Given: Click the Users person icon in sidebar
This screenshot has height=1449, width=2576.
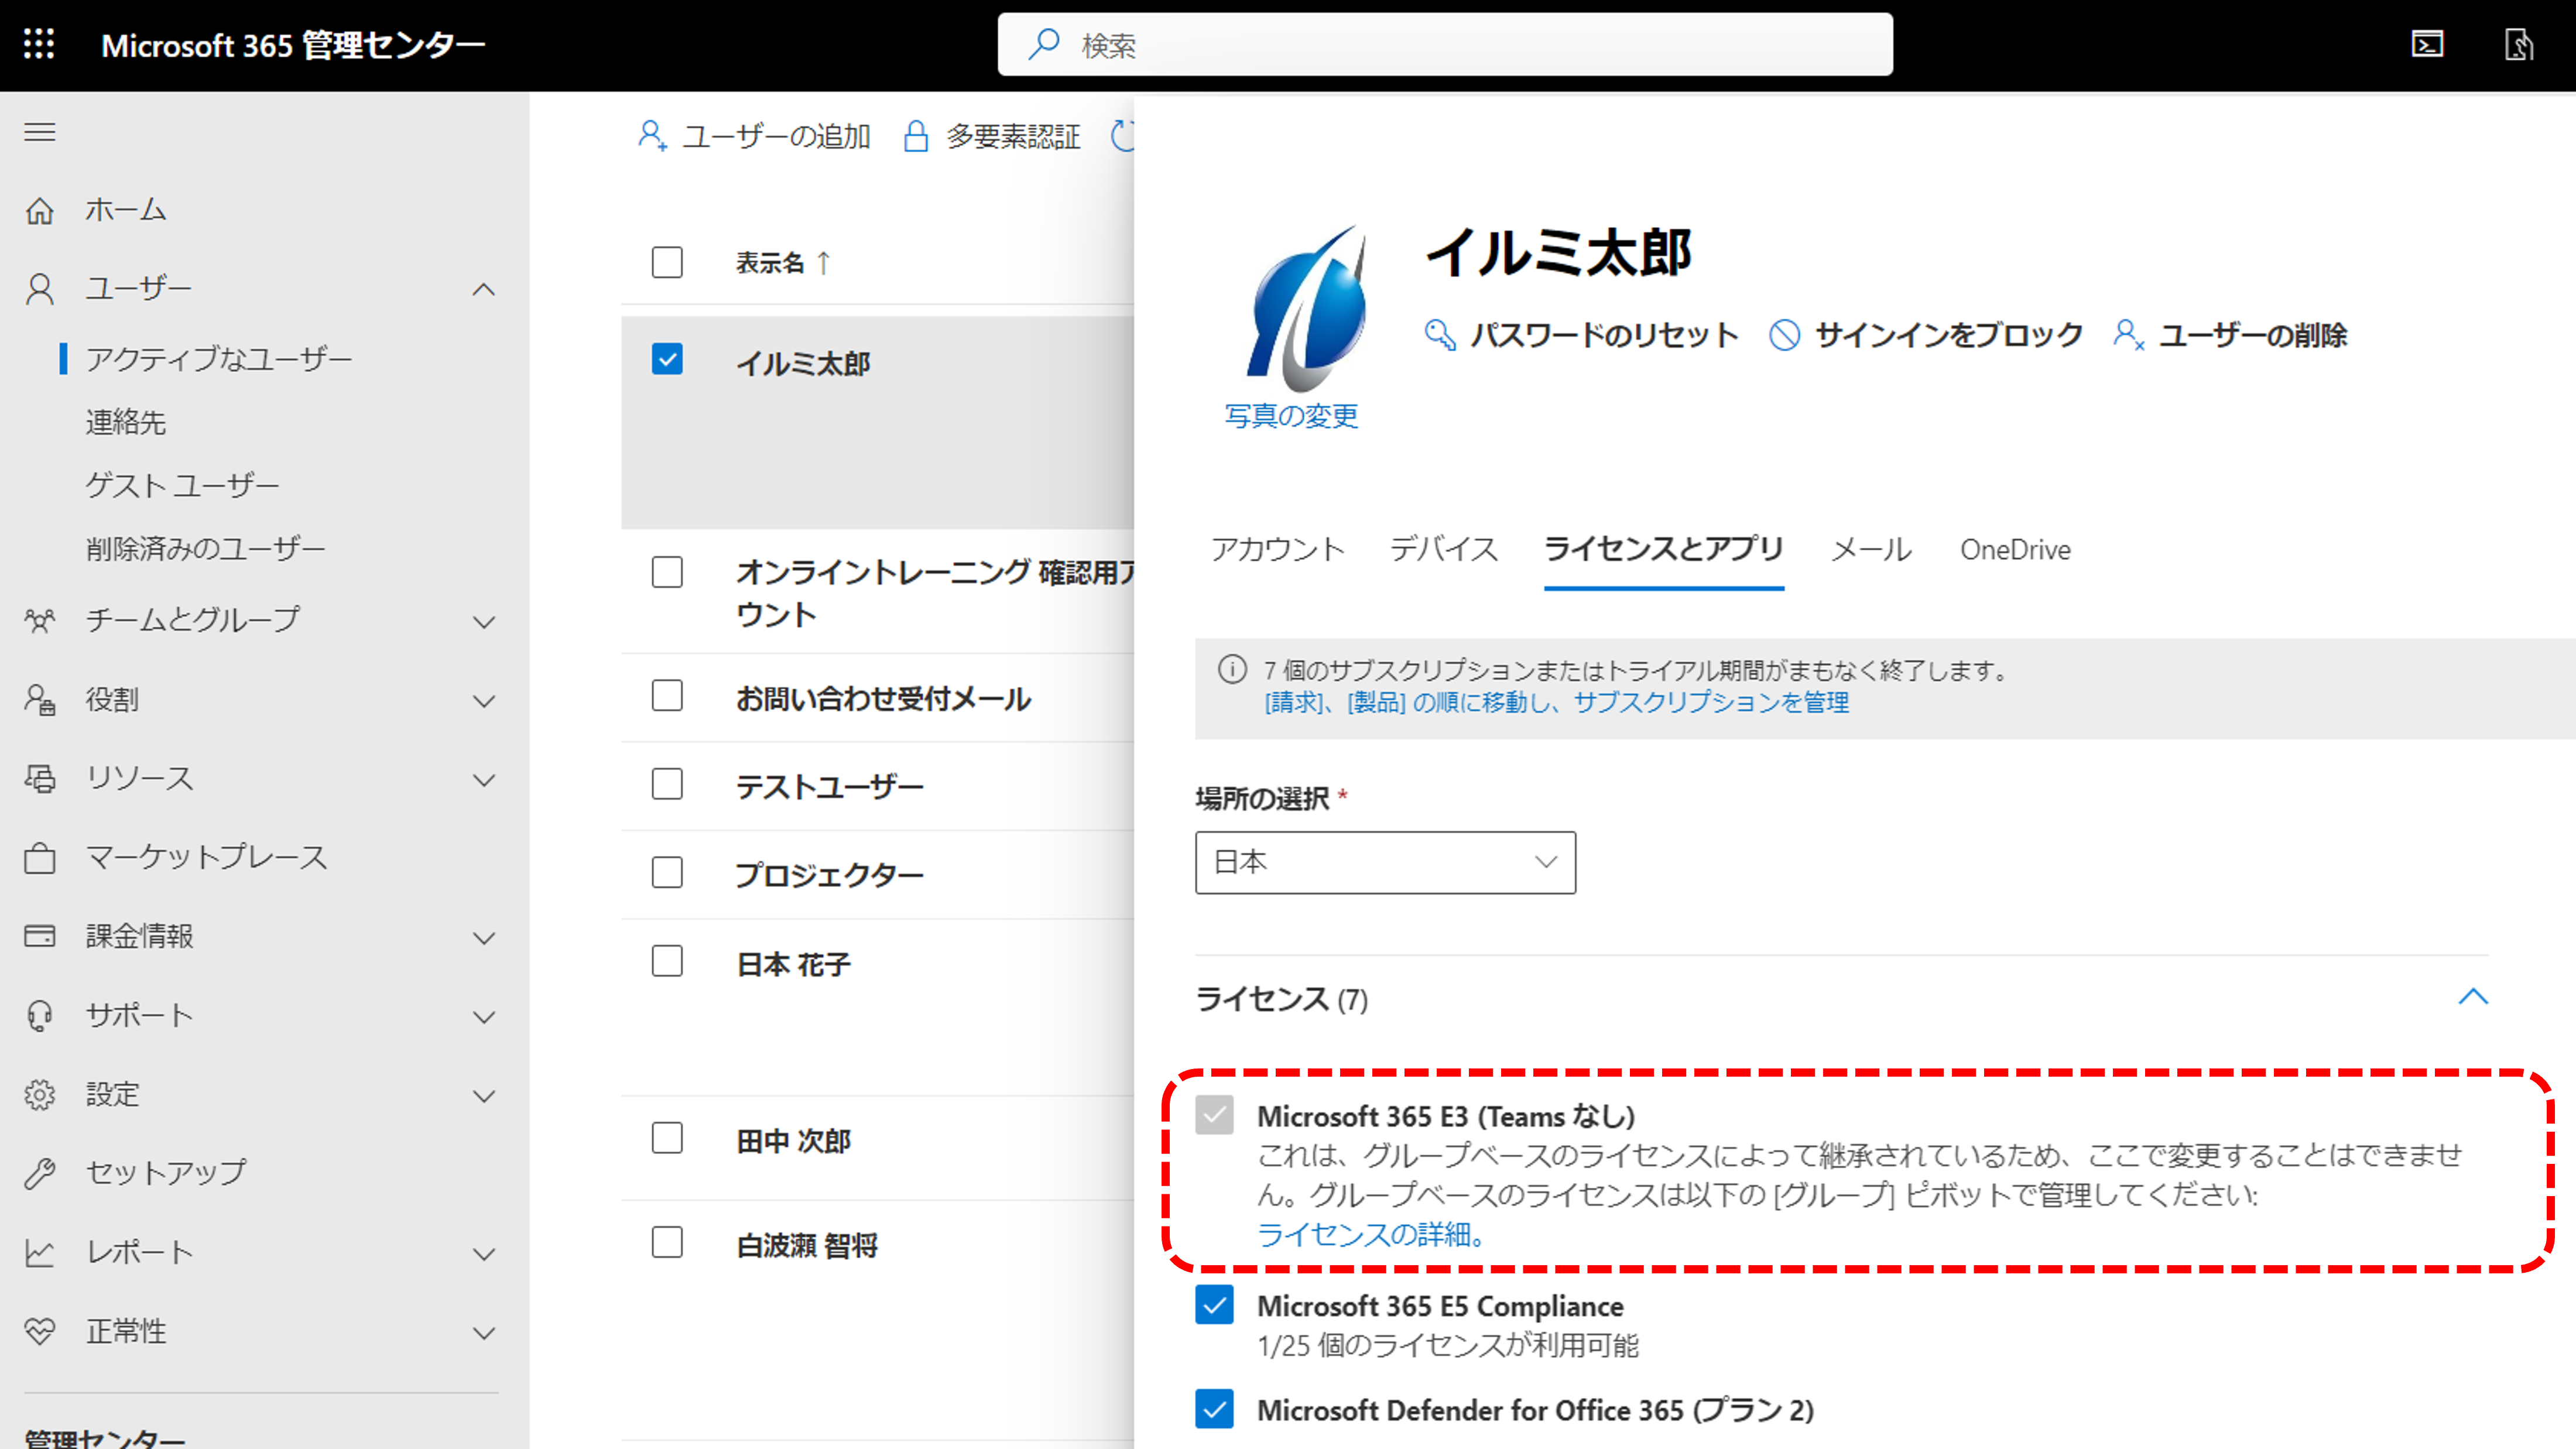Looking at the screenshot, I should pos(40,289).
